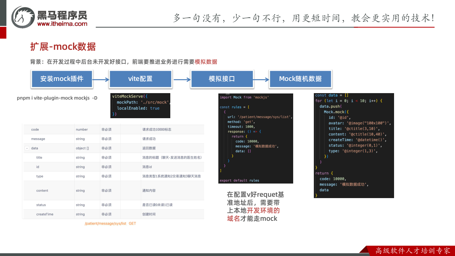Screen dimensions: 455x256
Task: Select the 模拟接口 step box
Action: [222, 79]
